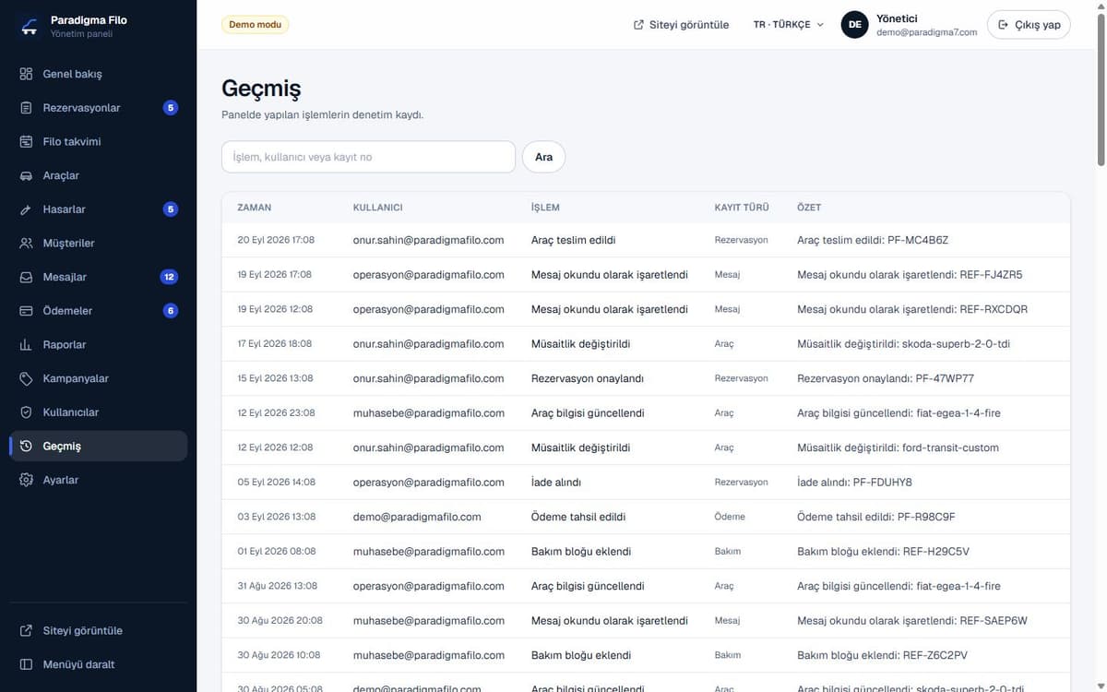
Task: Click the 'İade alındı' action cell
Action: [556, 483]
